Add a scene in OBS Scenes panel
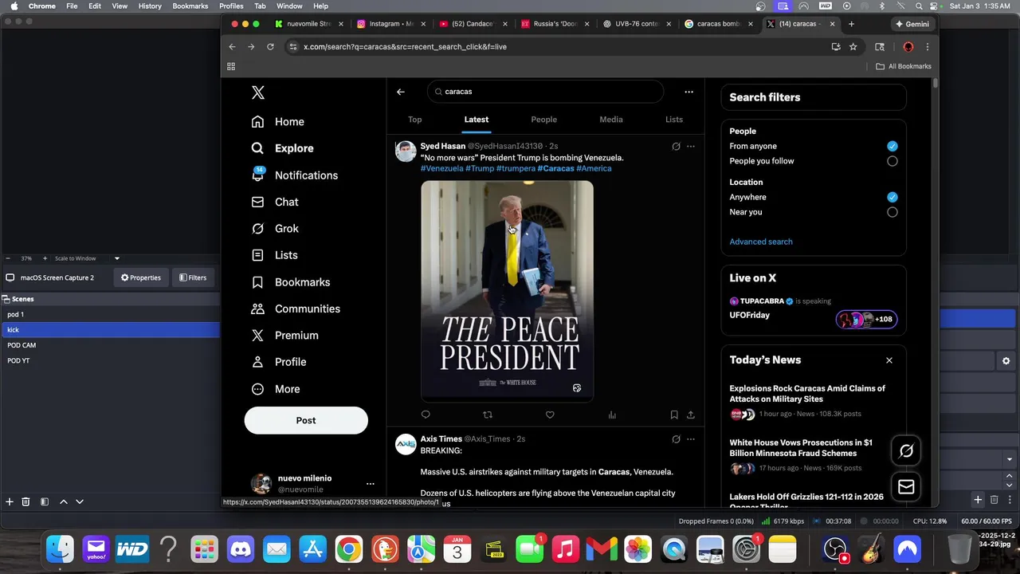 click(10, 501)
